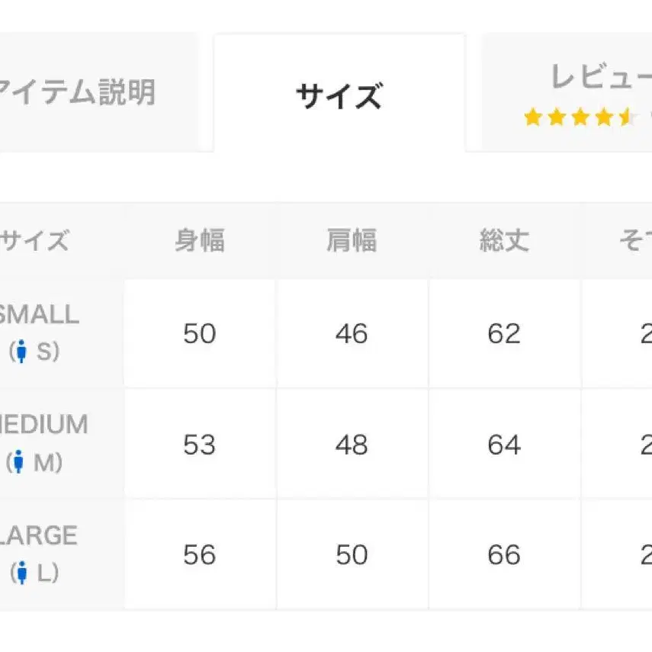
Task: Click the blue person icon beside L
Action: [x=22, y=573]
